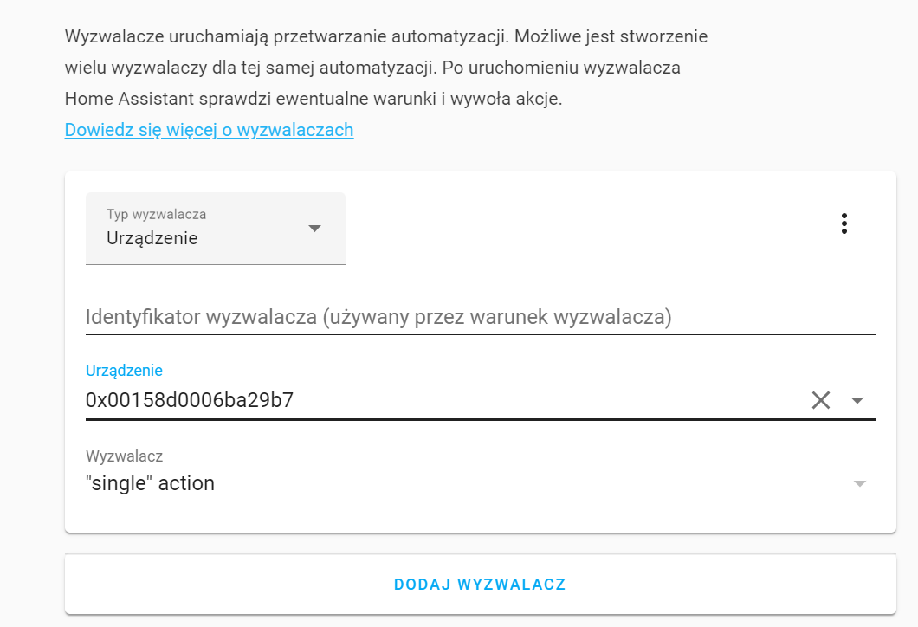
Task: Open the Dowiedz się więcej o wyzwalaczach link
Action: tap(209, 130)
